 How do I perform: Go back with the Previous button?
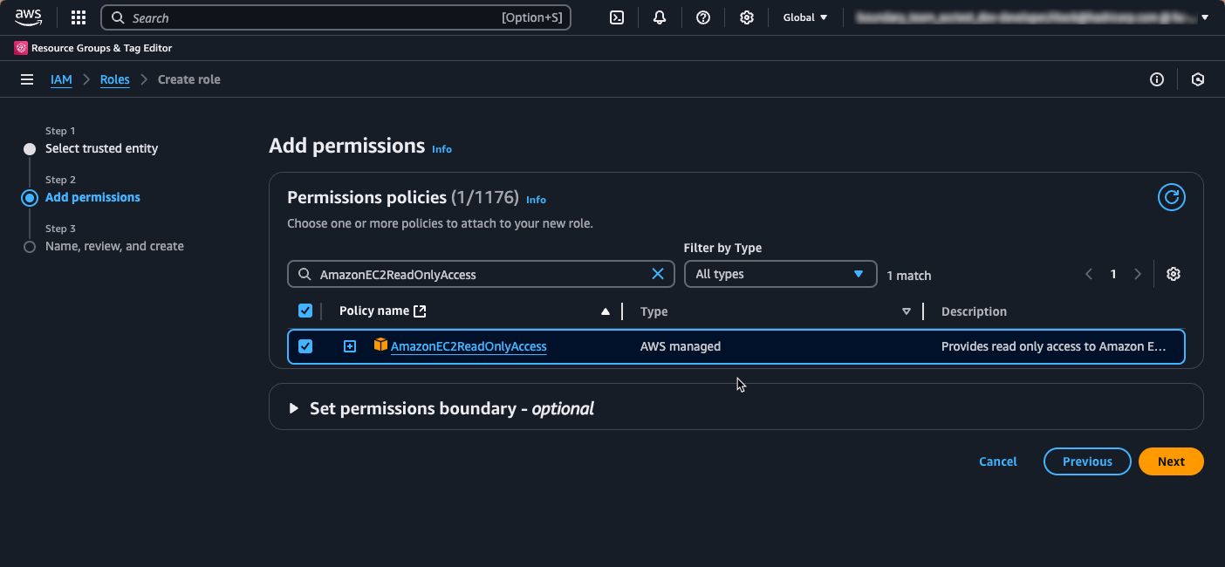tap(1087, 461)
